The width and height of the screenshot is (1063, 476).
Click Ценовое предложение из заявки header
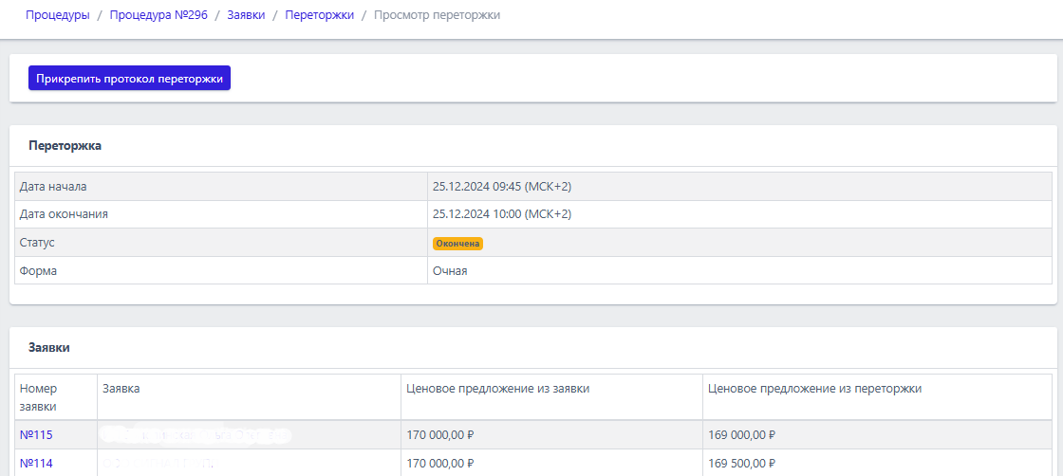click(x=497, y=389)
